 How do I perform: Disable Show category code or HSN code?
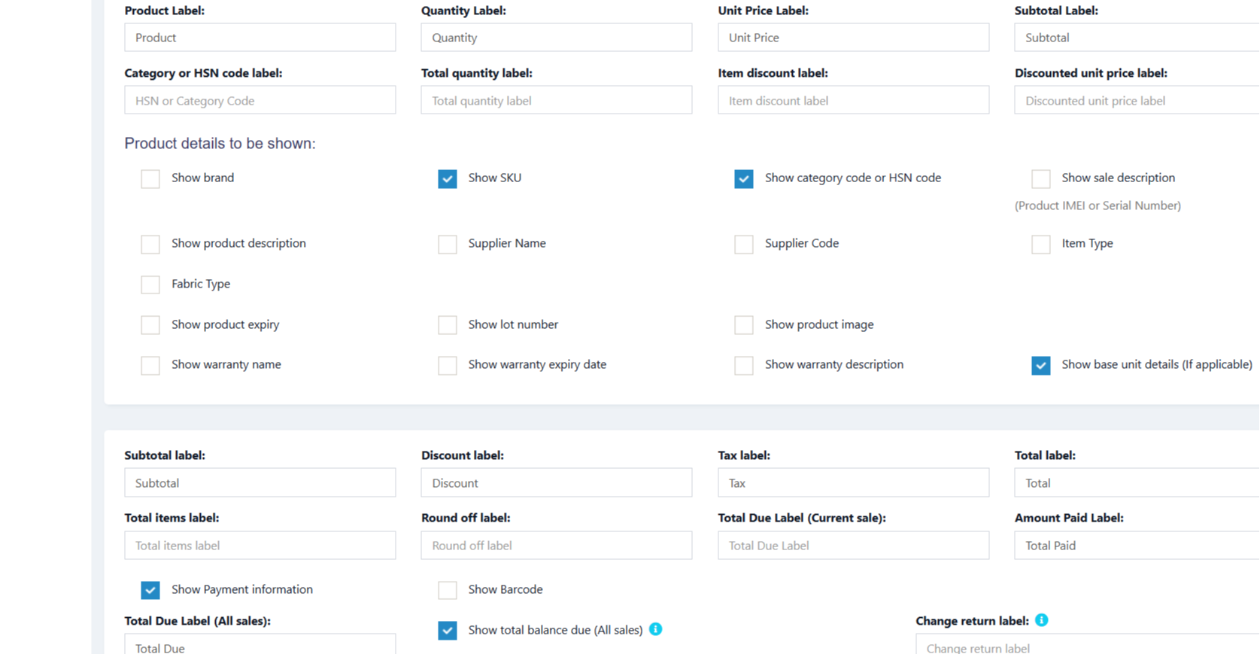[x=744, y=178]
